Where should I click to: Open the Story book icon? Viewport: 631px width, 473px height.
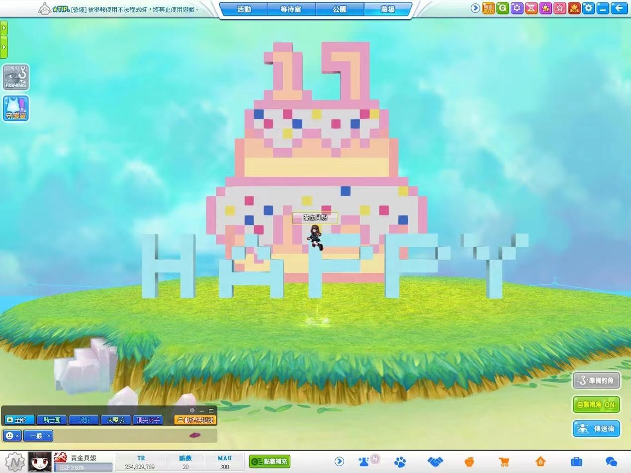point(488,8)
